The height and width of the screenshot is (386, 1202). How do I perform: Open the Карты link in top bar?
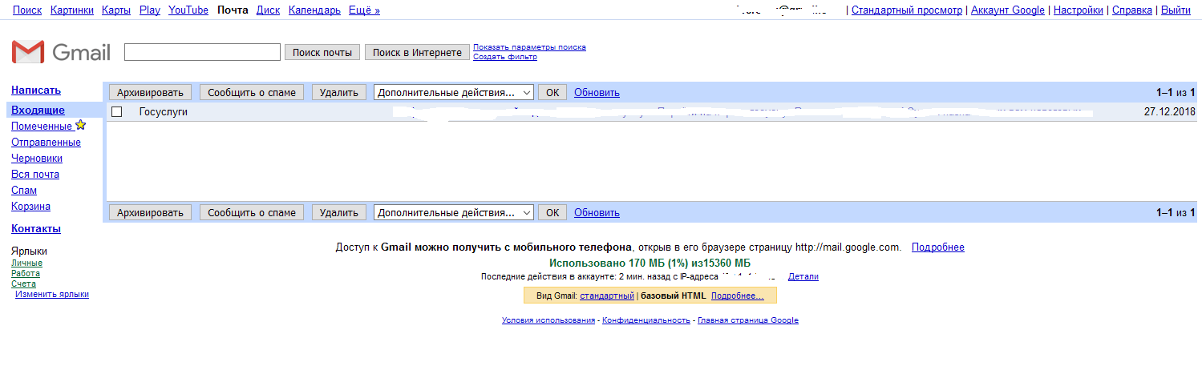[116, 10]
